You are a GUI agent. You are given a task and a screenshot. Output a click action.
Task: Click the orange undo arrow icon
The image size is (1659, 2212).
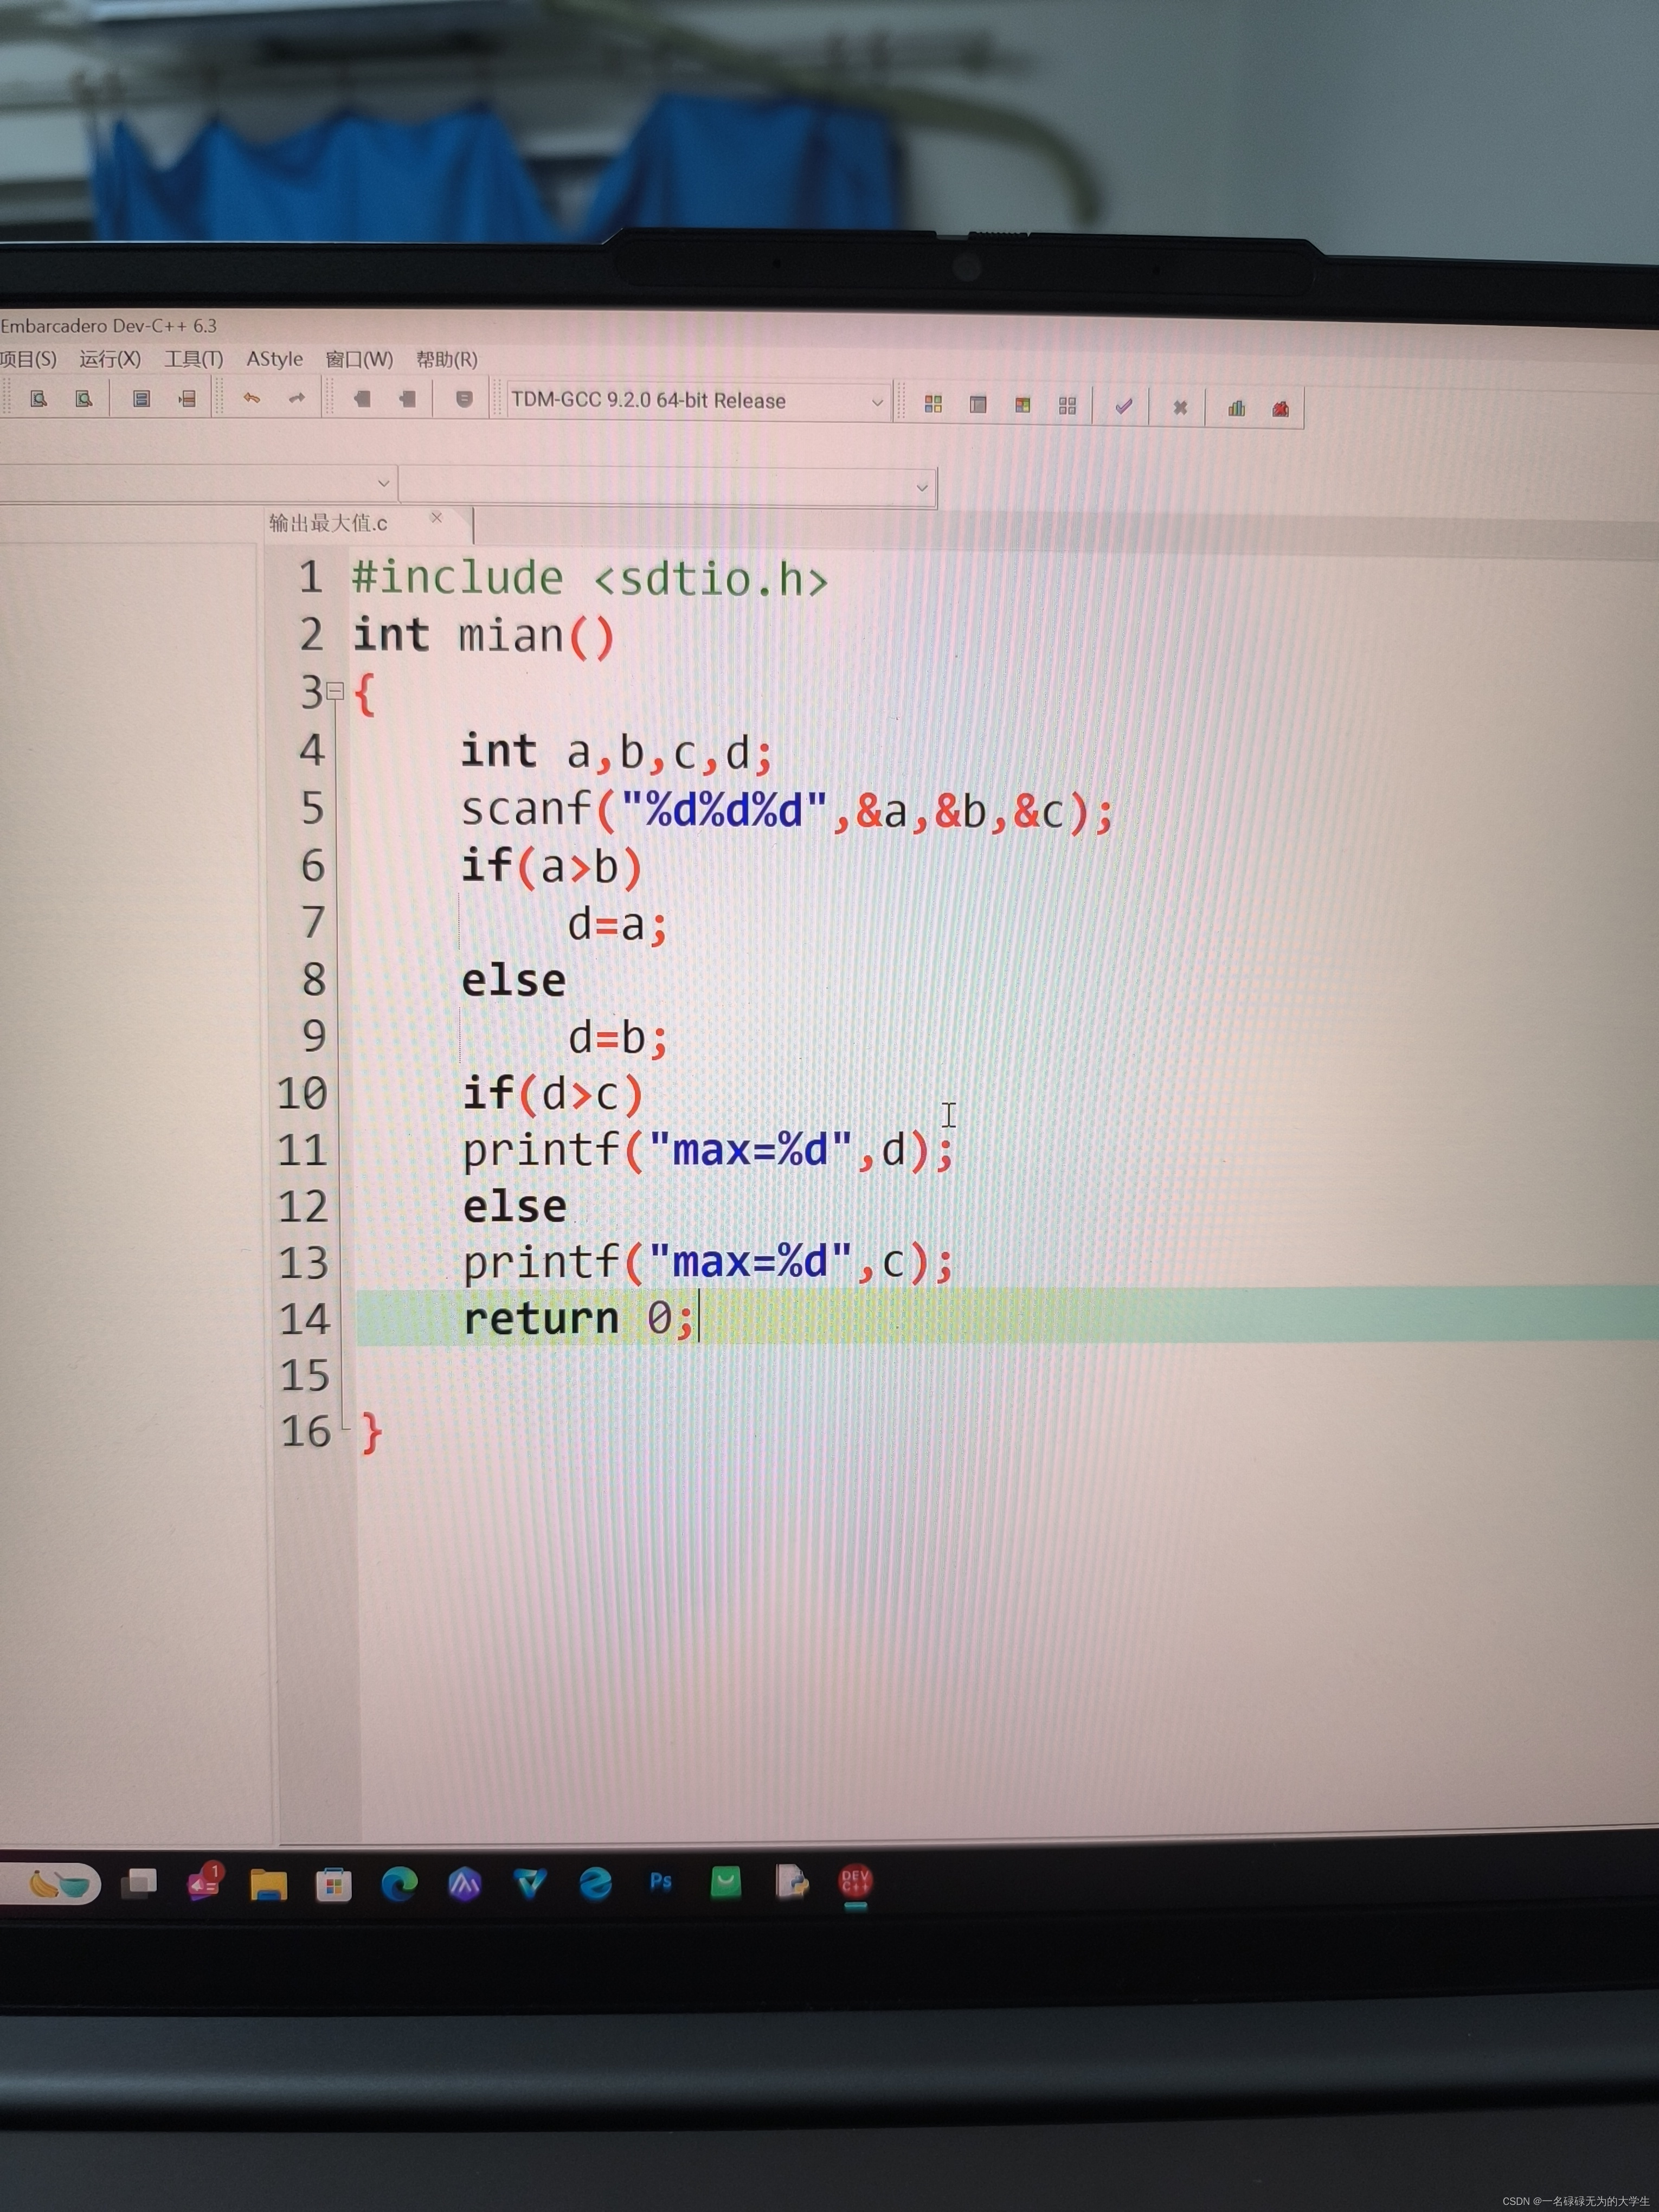[x=252, y=398]
